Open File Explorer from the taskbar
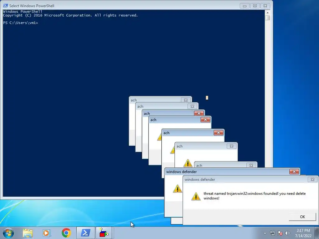This screenshot has height=239, width=319. (28, 233)
